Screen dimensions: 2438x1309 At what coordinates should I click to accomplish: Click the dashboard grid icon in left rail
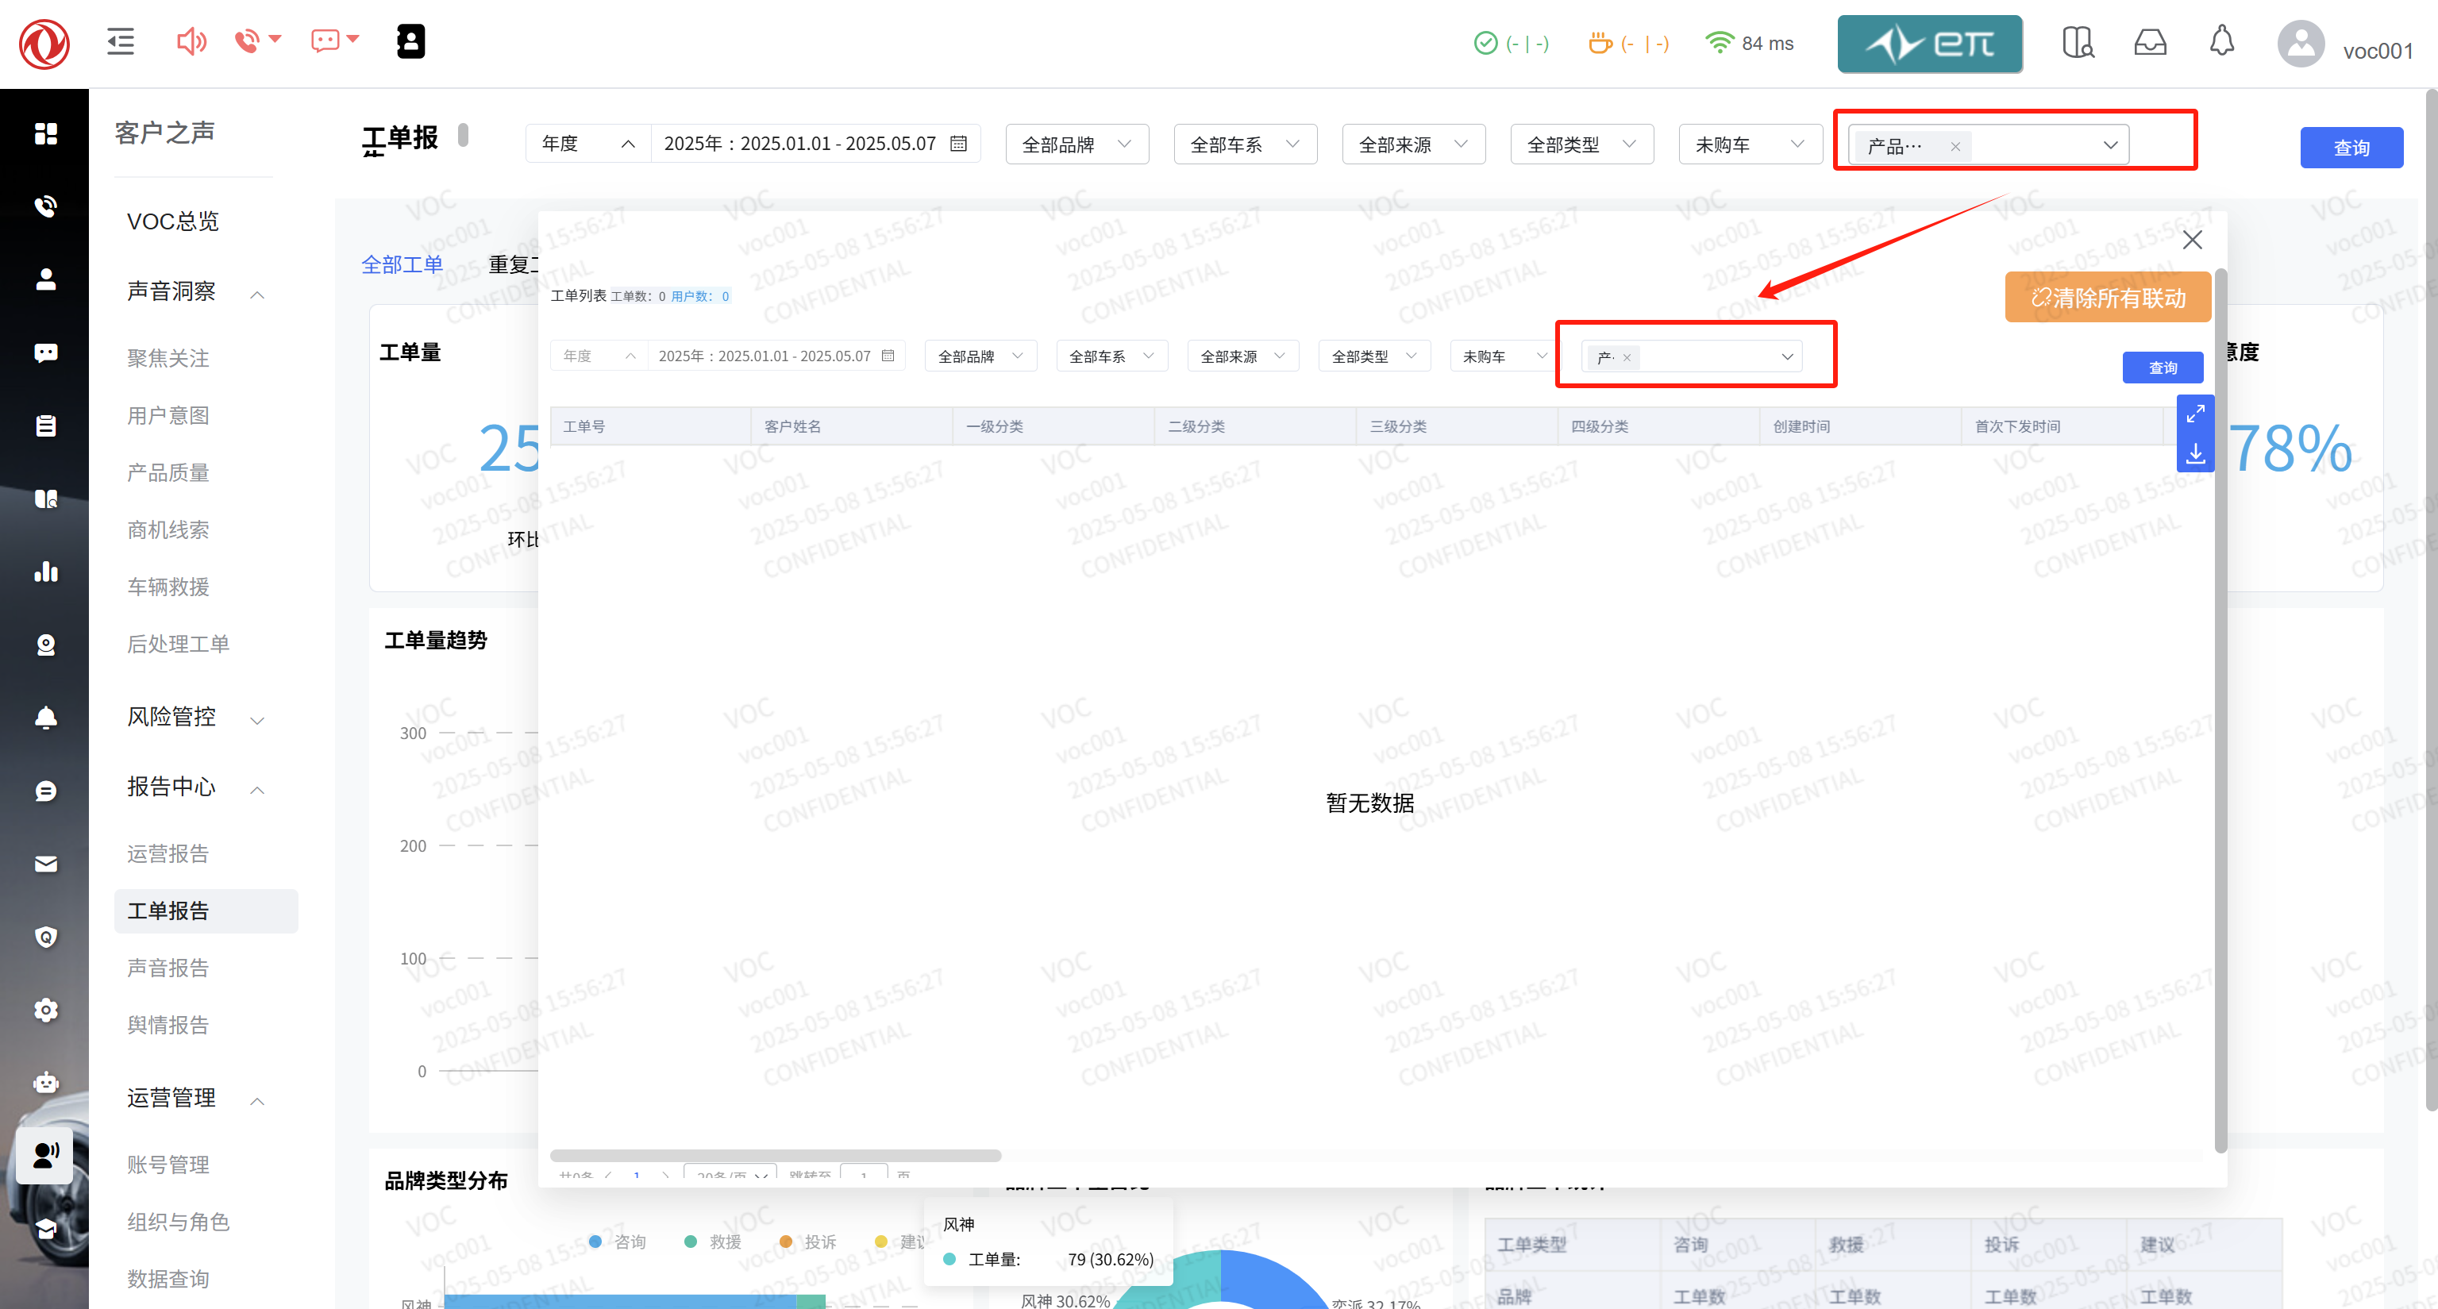[x=45, y=133]
